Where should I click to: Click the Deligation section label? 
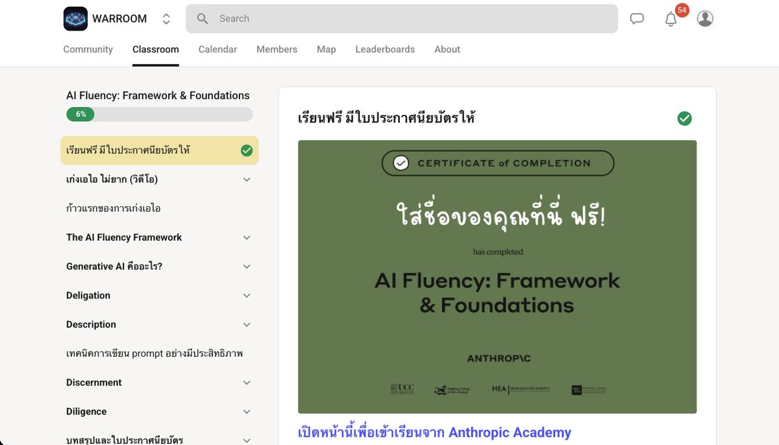pos(88,296)
